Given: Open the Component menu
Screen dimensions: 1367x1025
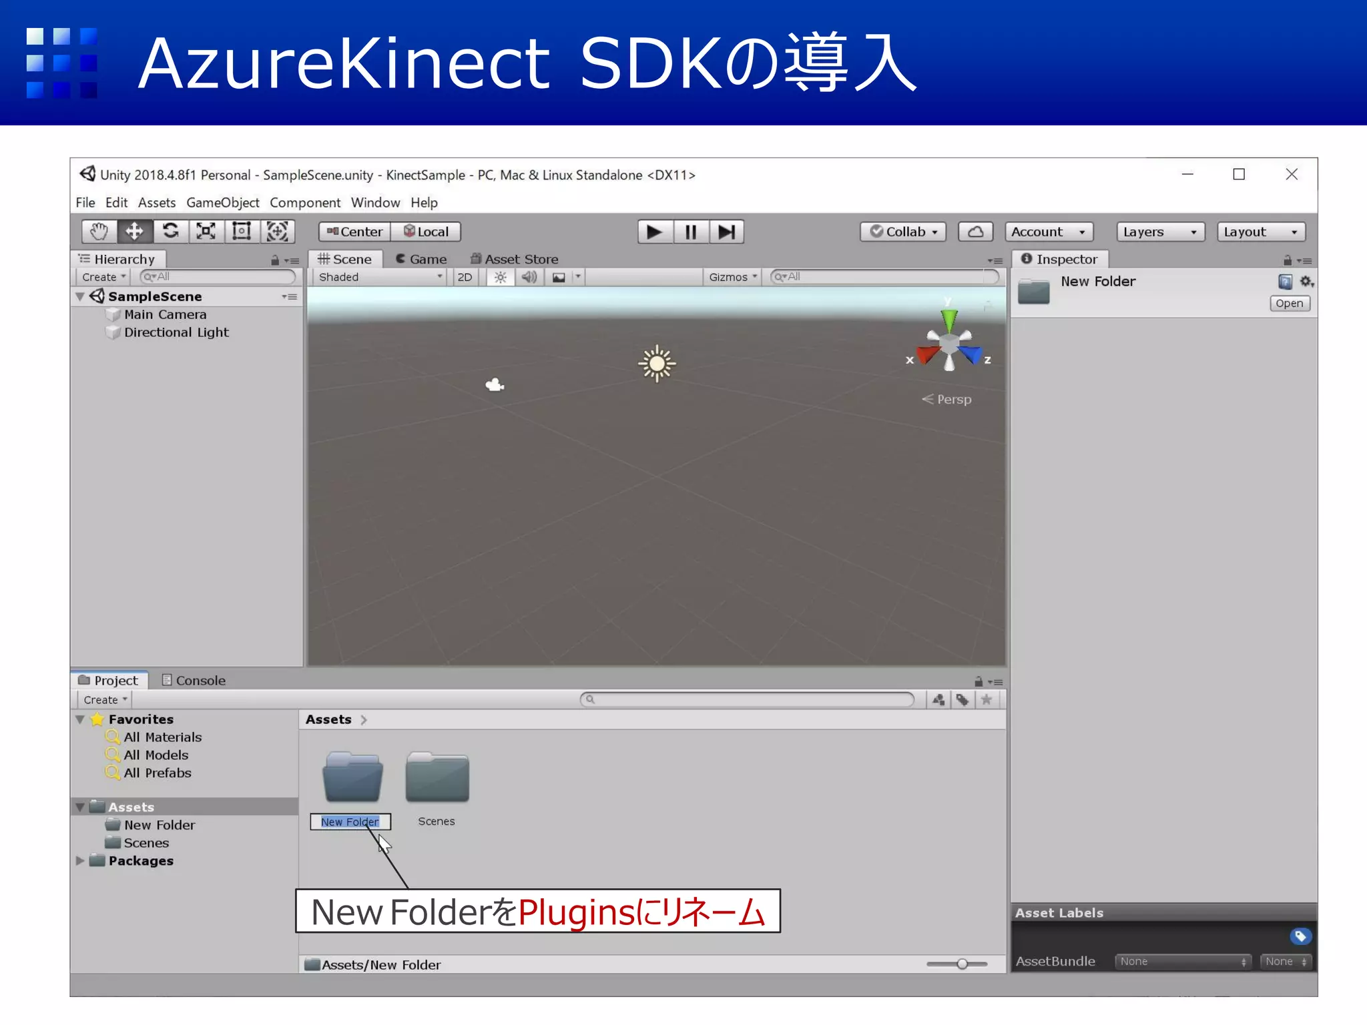Looking at the screenshot, I should coord(305,202).
